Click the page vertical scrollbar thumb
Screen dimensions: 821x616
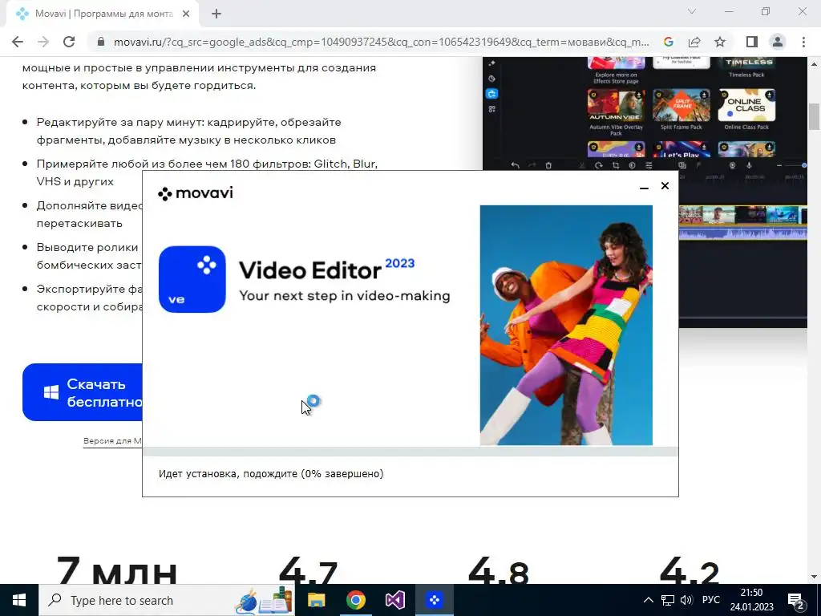815,117
